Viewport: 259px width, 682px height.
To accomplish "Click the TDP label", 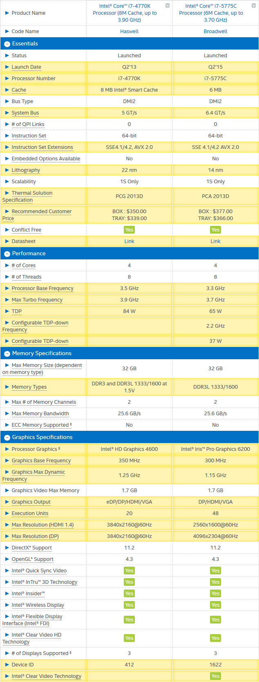I will (x=17, y=311).
